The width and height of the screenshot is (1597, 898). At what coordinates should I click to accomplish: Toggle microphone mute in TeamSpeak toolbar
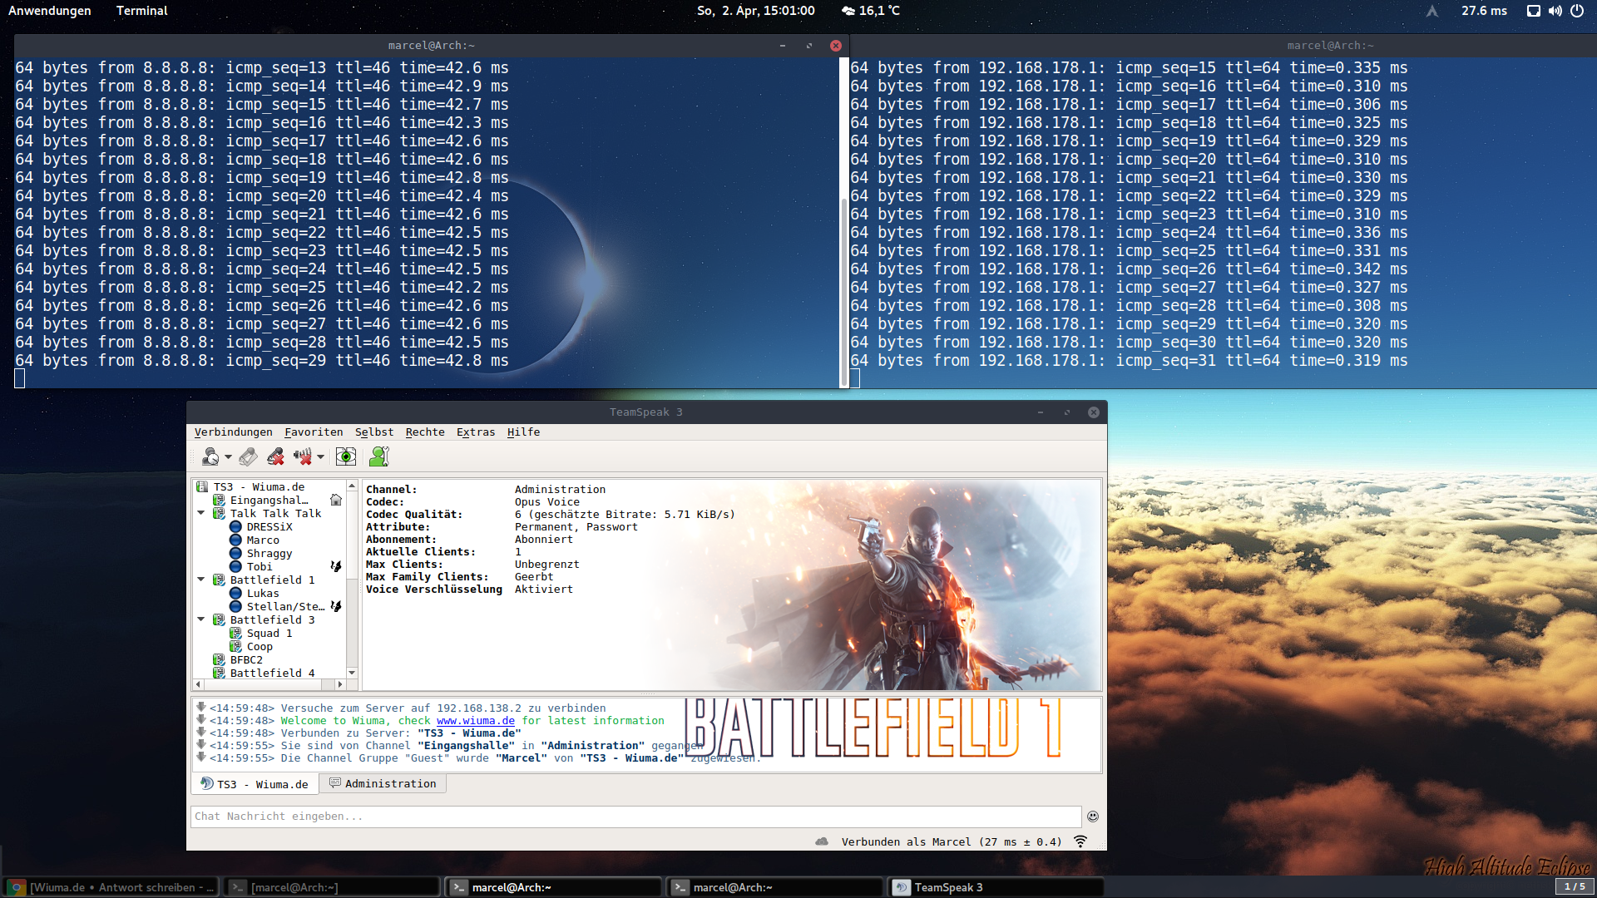click(x=275, y=456)
